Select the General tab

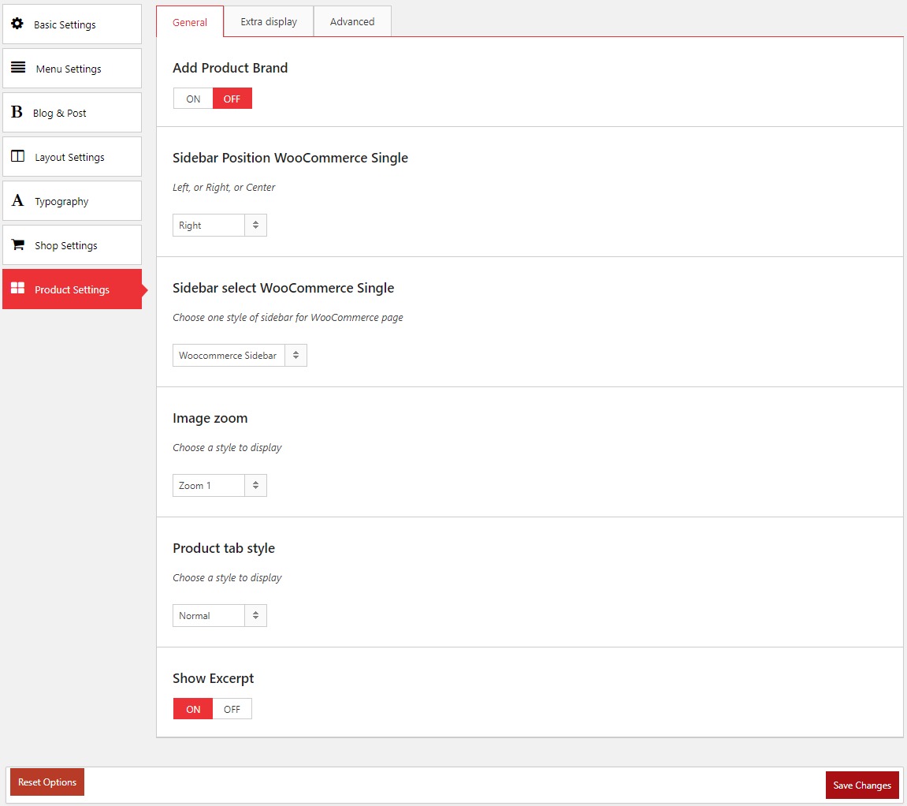coord(190,22)
